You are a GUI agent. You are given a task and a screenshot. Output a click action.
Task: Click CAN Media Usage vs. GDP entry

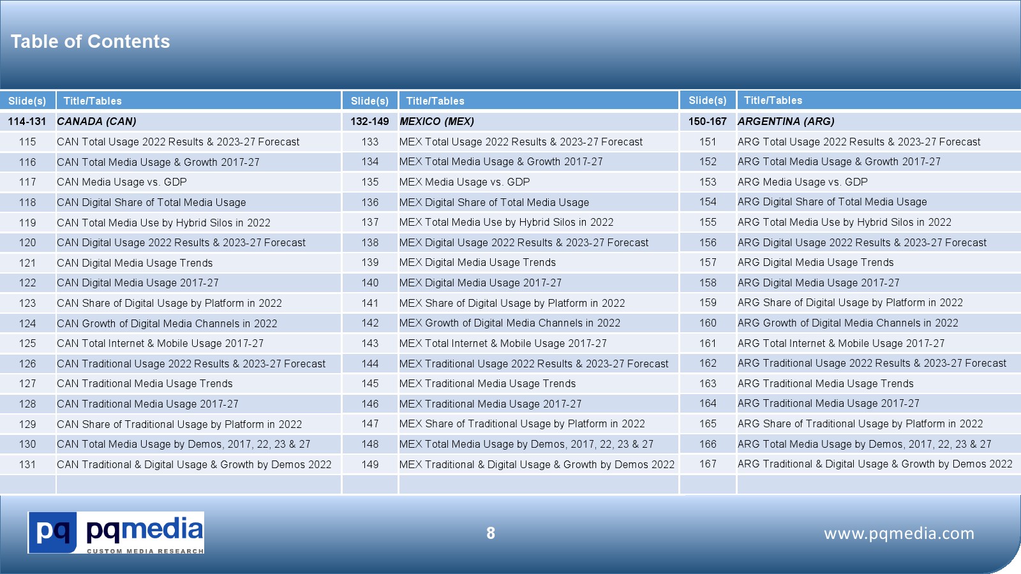pos(121,182)
